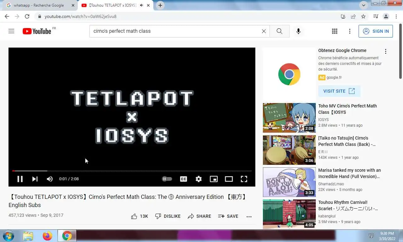Dislike the video
This screenshot has height=242, width=403.
tap(168, 216)
